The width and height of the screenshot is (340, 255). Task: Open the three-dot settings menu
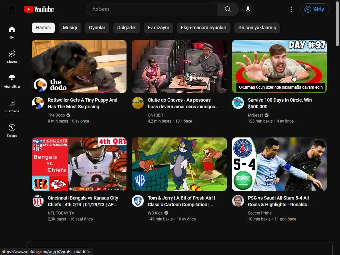pyautogui.click(x=291, y=9)
